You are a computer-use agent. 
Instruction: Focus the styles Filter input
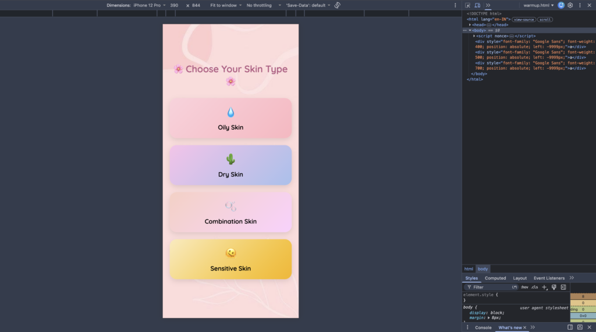click(x=490, y=287)
